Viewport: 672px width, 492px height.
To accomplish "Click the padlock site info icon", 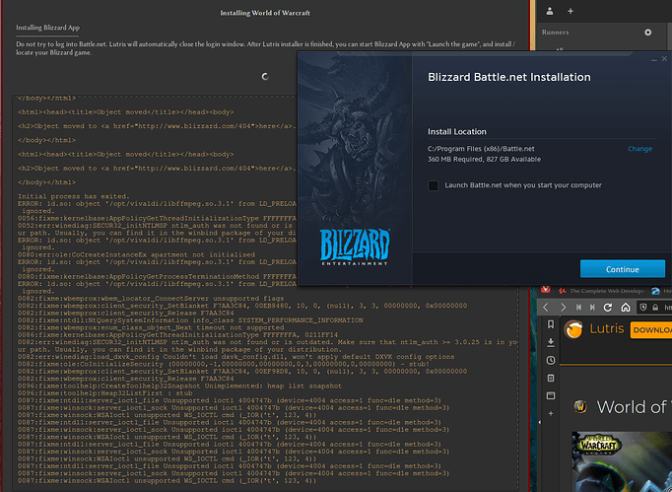I will pyautogui.click(x=655, y=307).
